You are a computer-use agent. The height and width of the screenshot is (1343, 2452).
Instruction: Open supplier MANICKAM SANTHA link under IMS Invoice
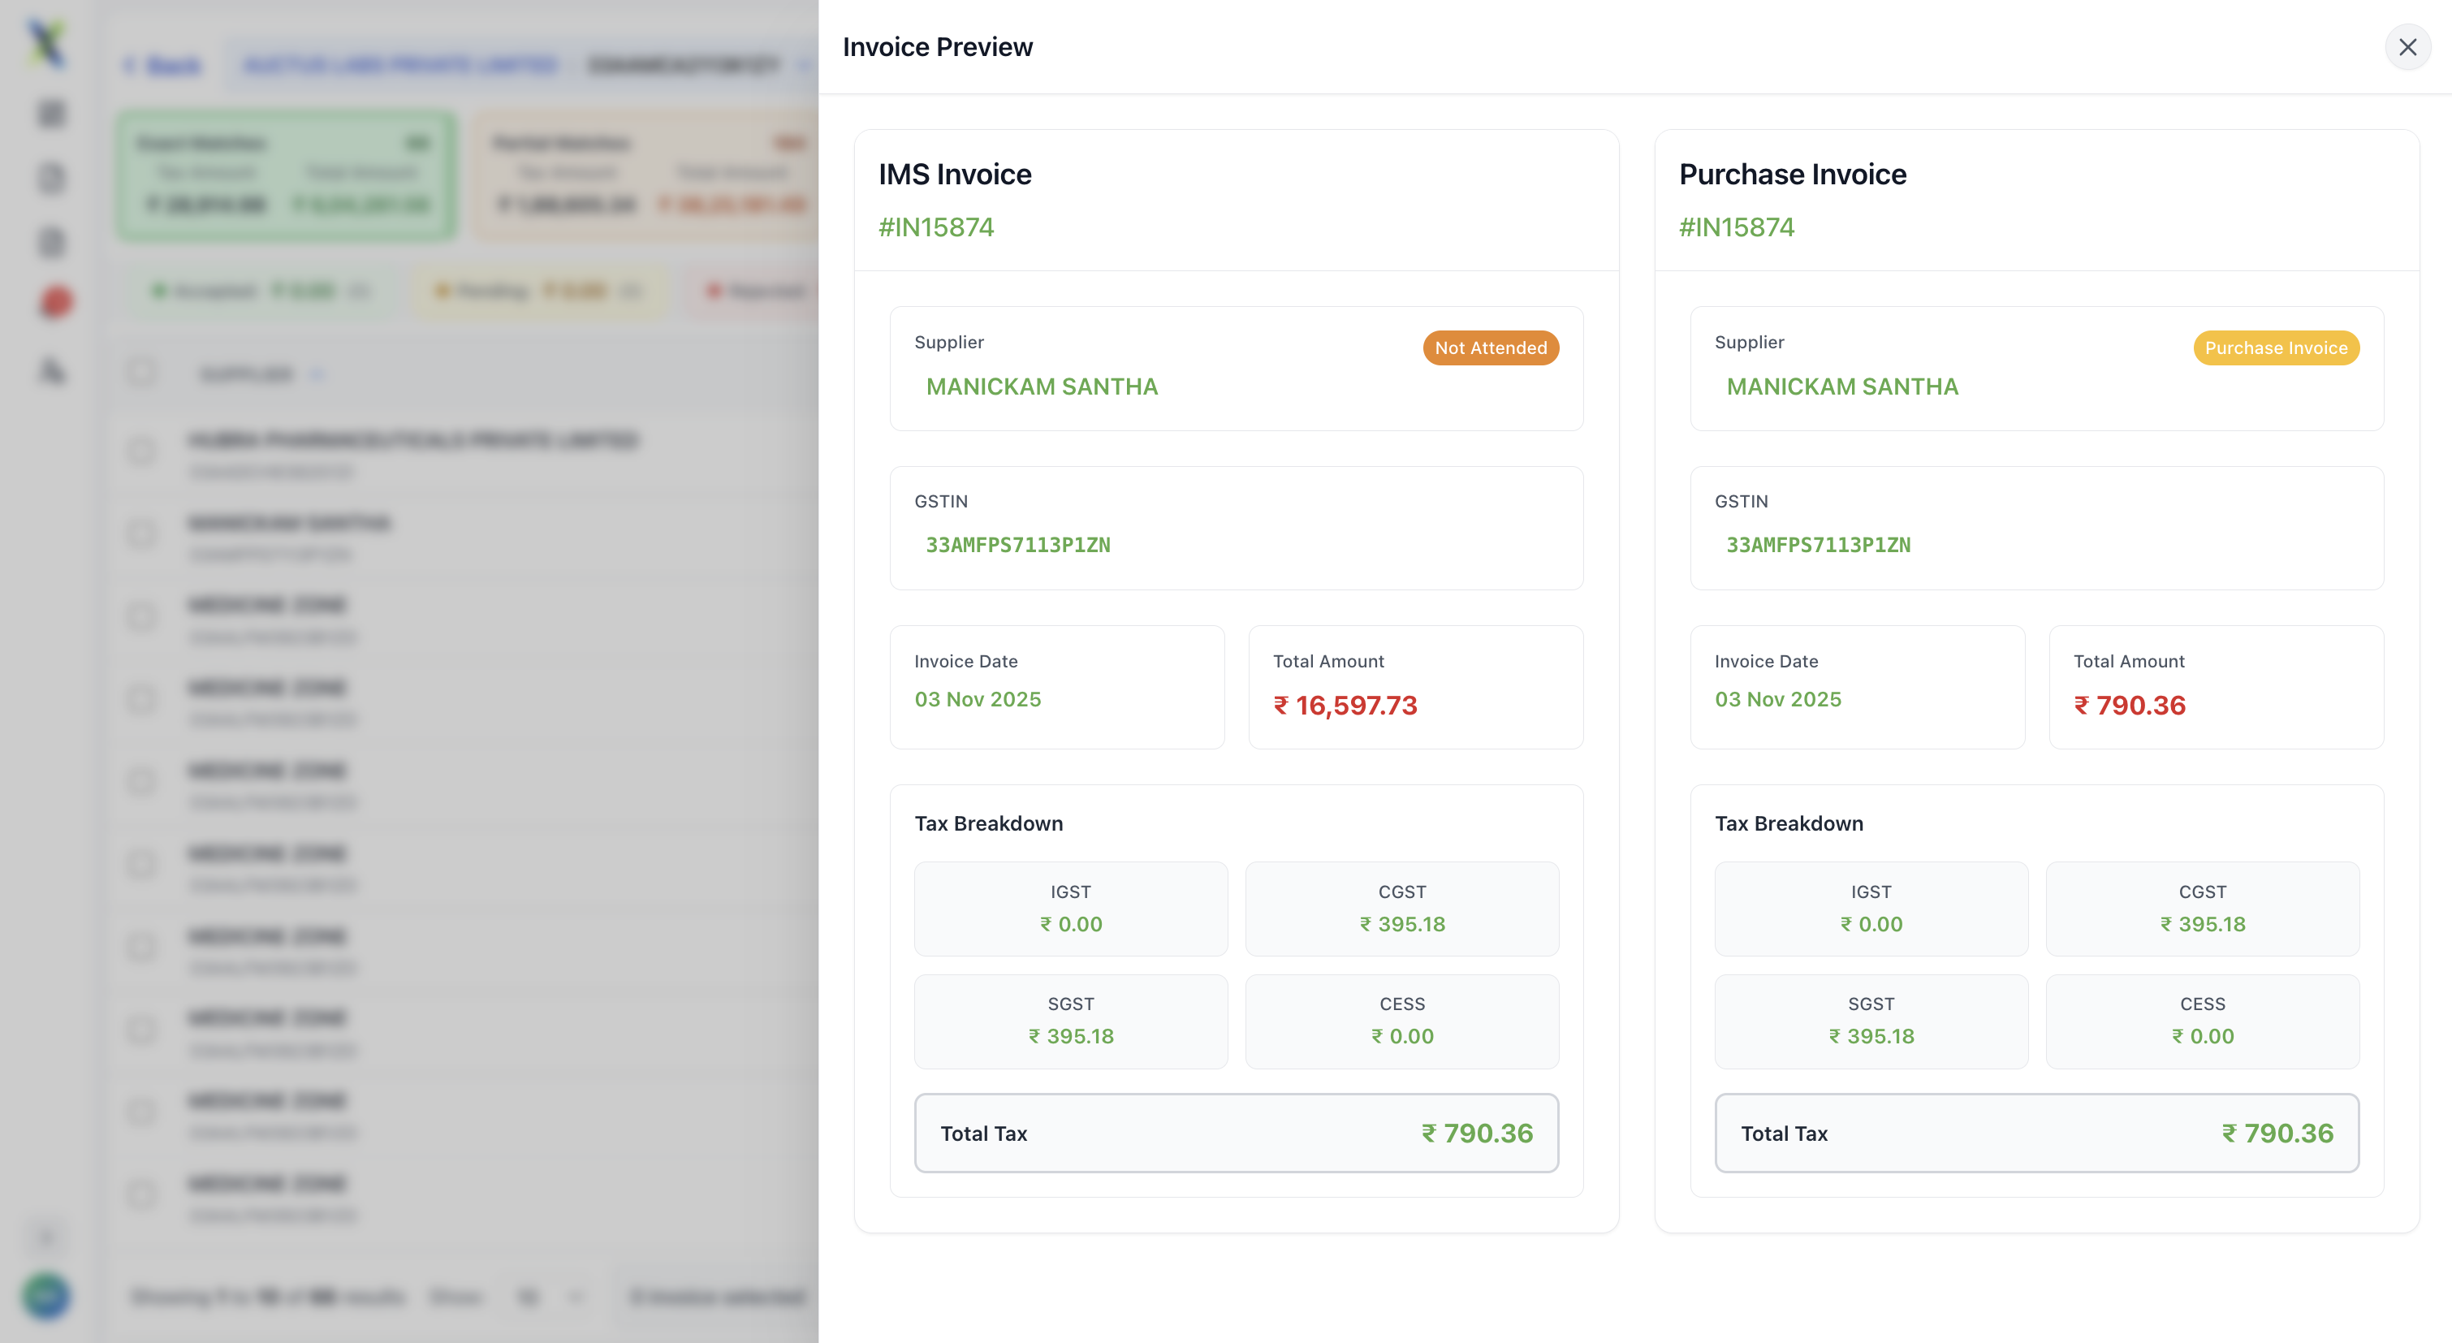(x=1042, y=386)
